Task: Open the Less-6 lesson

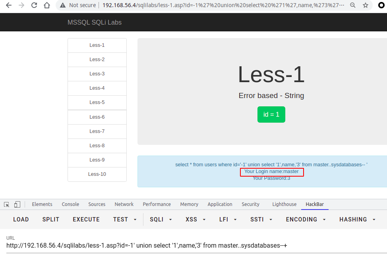Action: (x=97, y=117)
